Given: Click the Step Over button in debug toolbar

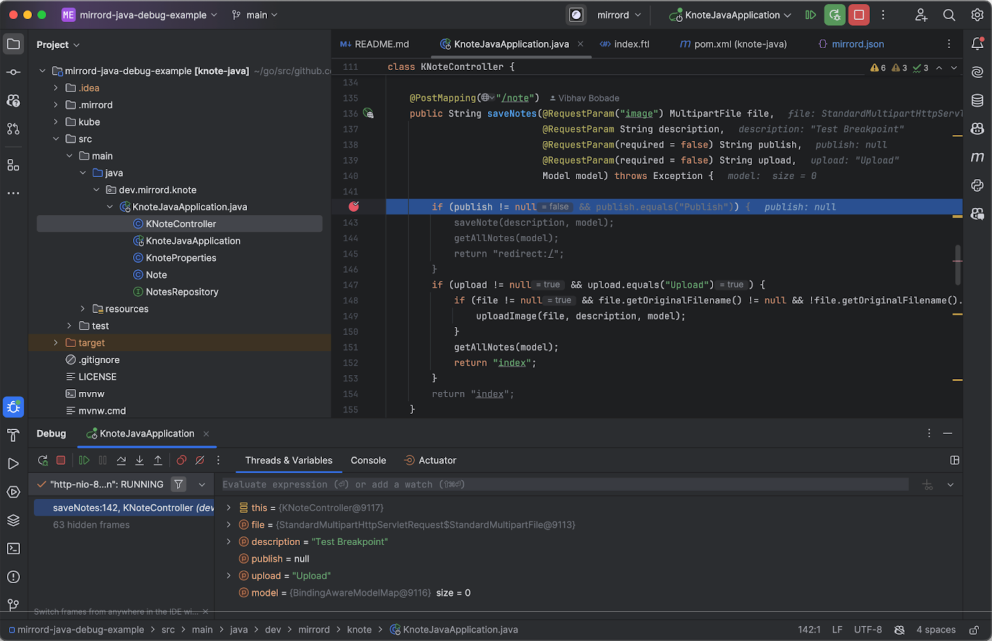Looking at the screenshot, I should coord(121,460).
